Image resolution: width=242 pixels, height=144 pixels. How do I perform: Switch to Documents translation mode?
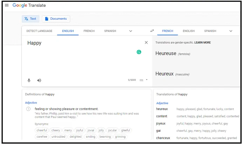[56, 19]
